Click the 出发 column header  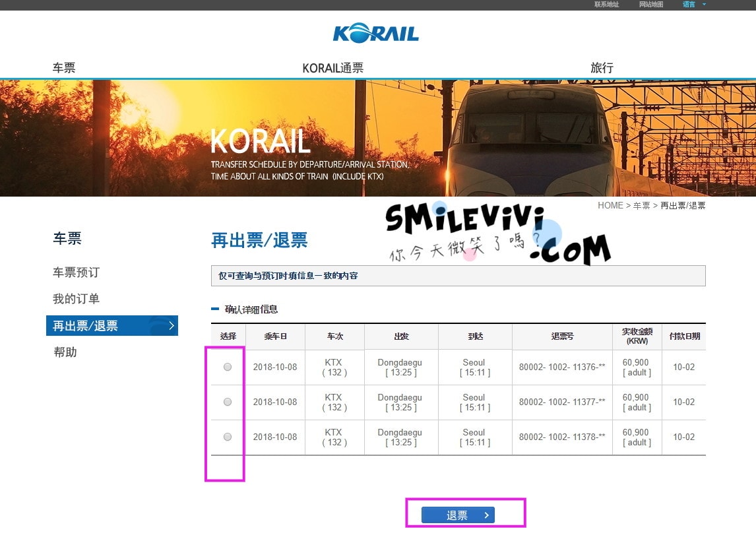[401, 336]
